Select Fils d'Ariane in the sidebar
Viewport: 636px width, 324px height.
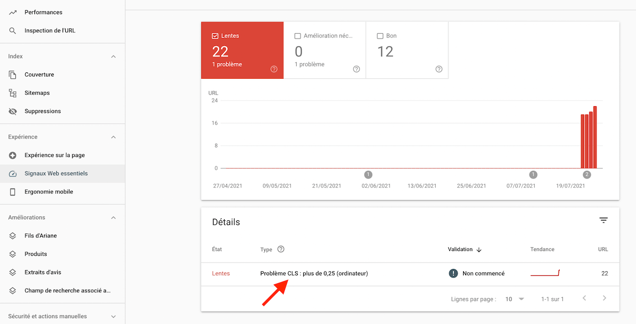point(12,236)
